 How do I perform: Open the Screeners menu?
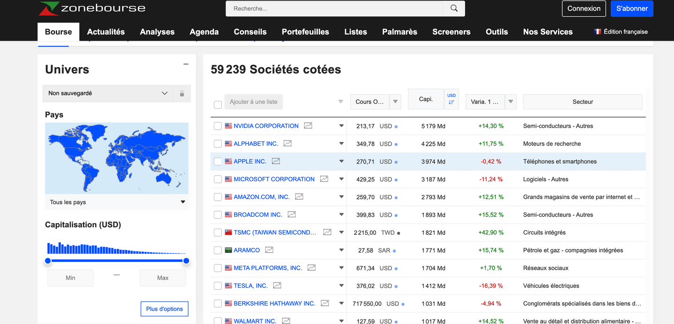click(451, 32)
